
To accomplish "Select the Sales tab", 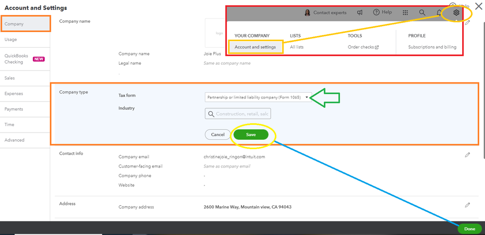I will click(25, 78).
